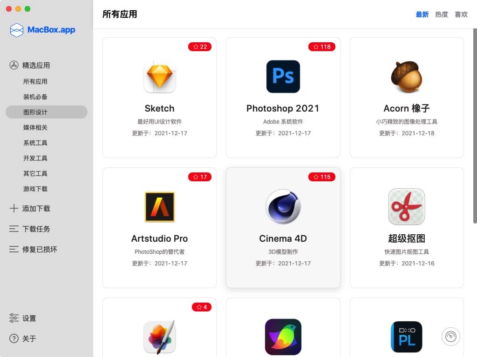
Task: Click the 最好用UI设计软件 description
Action: tap(160, 122)
